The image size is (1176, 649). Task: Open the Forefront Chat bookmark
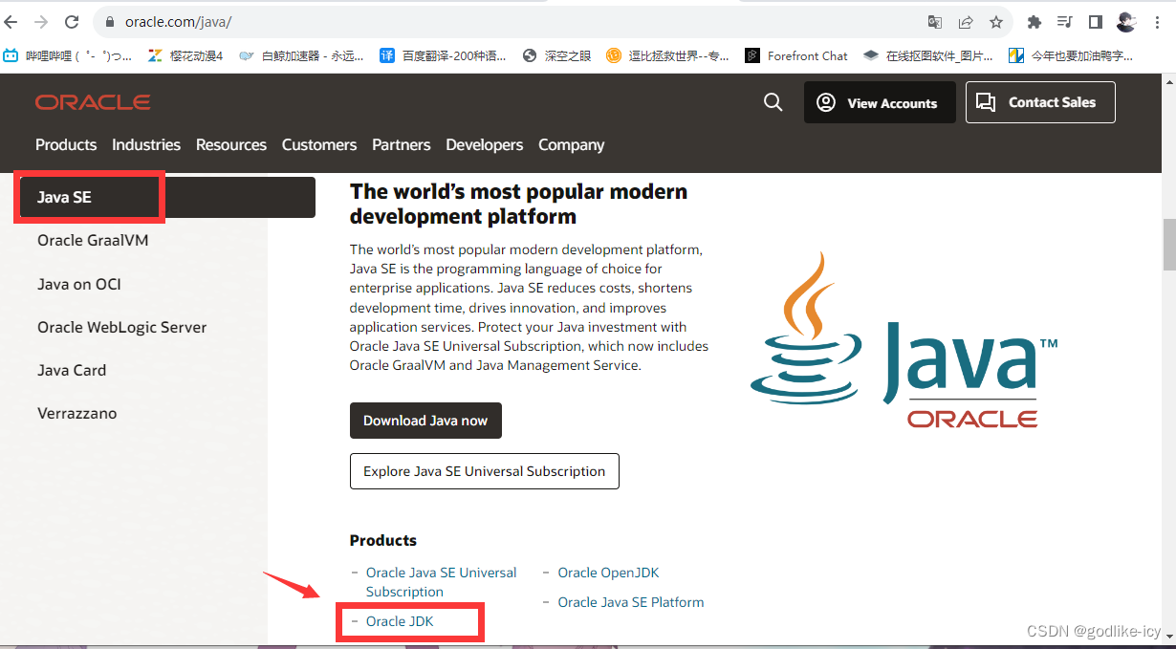coord(796,55)
